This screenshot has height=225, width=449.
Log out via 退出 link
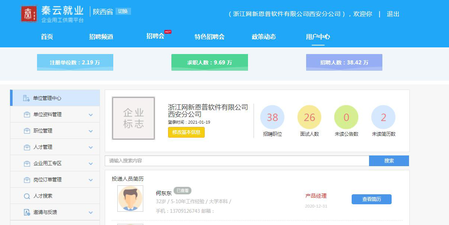[393, 14]
